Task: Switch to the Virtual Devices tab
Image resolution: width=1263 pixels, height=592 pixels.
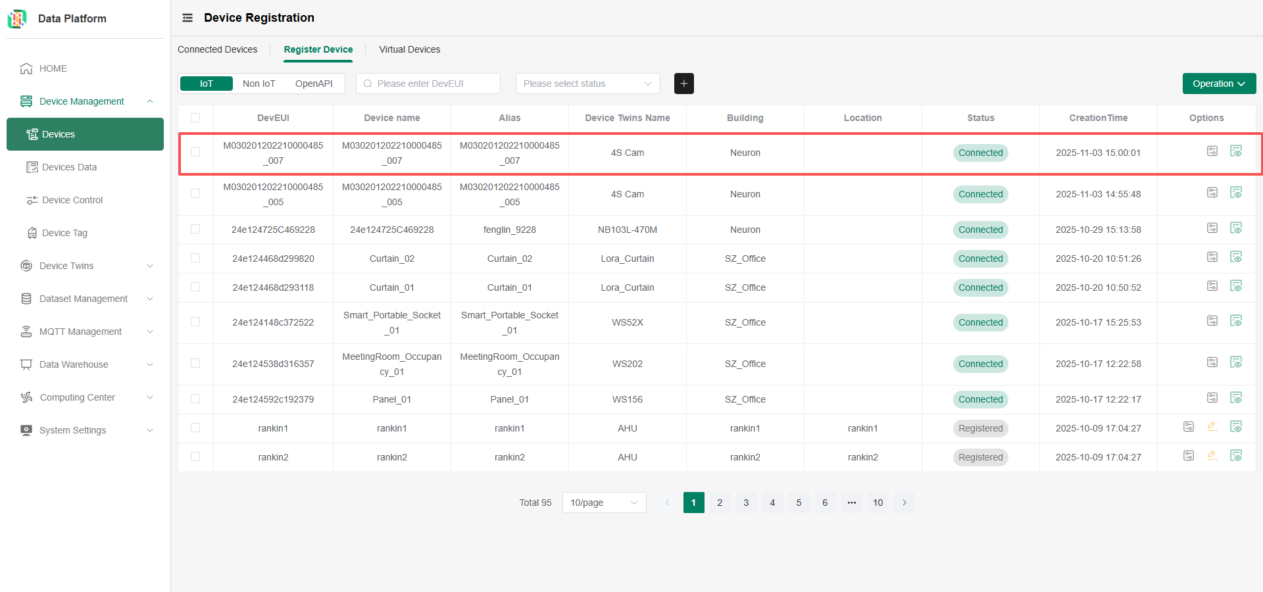Action: [409, 49]
